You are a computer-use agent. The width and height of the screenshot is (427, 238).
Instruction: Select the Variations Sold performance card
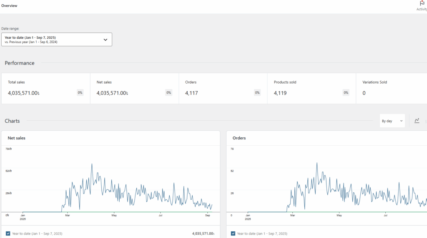coord(391,88)
